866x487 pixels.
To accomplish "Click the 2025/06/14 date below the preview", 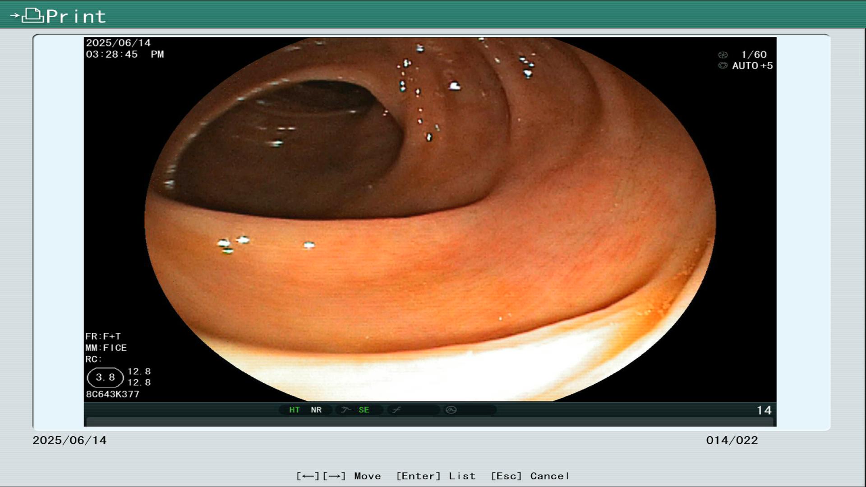I will pyautogui.click(x=69, y=441).
